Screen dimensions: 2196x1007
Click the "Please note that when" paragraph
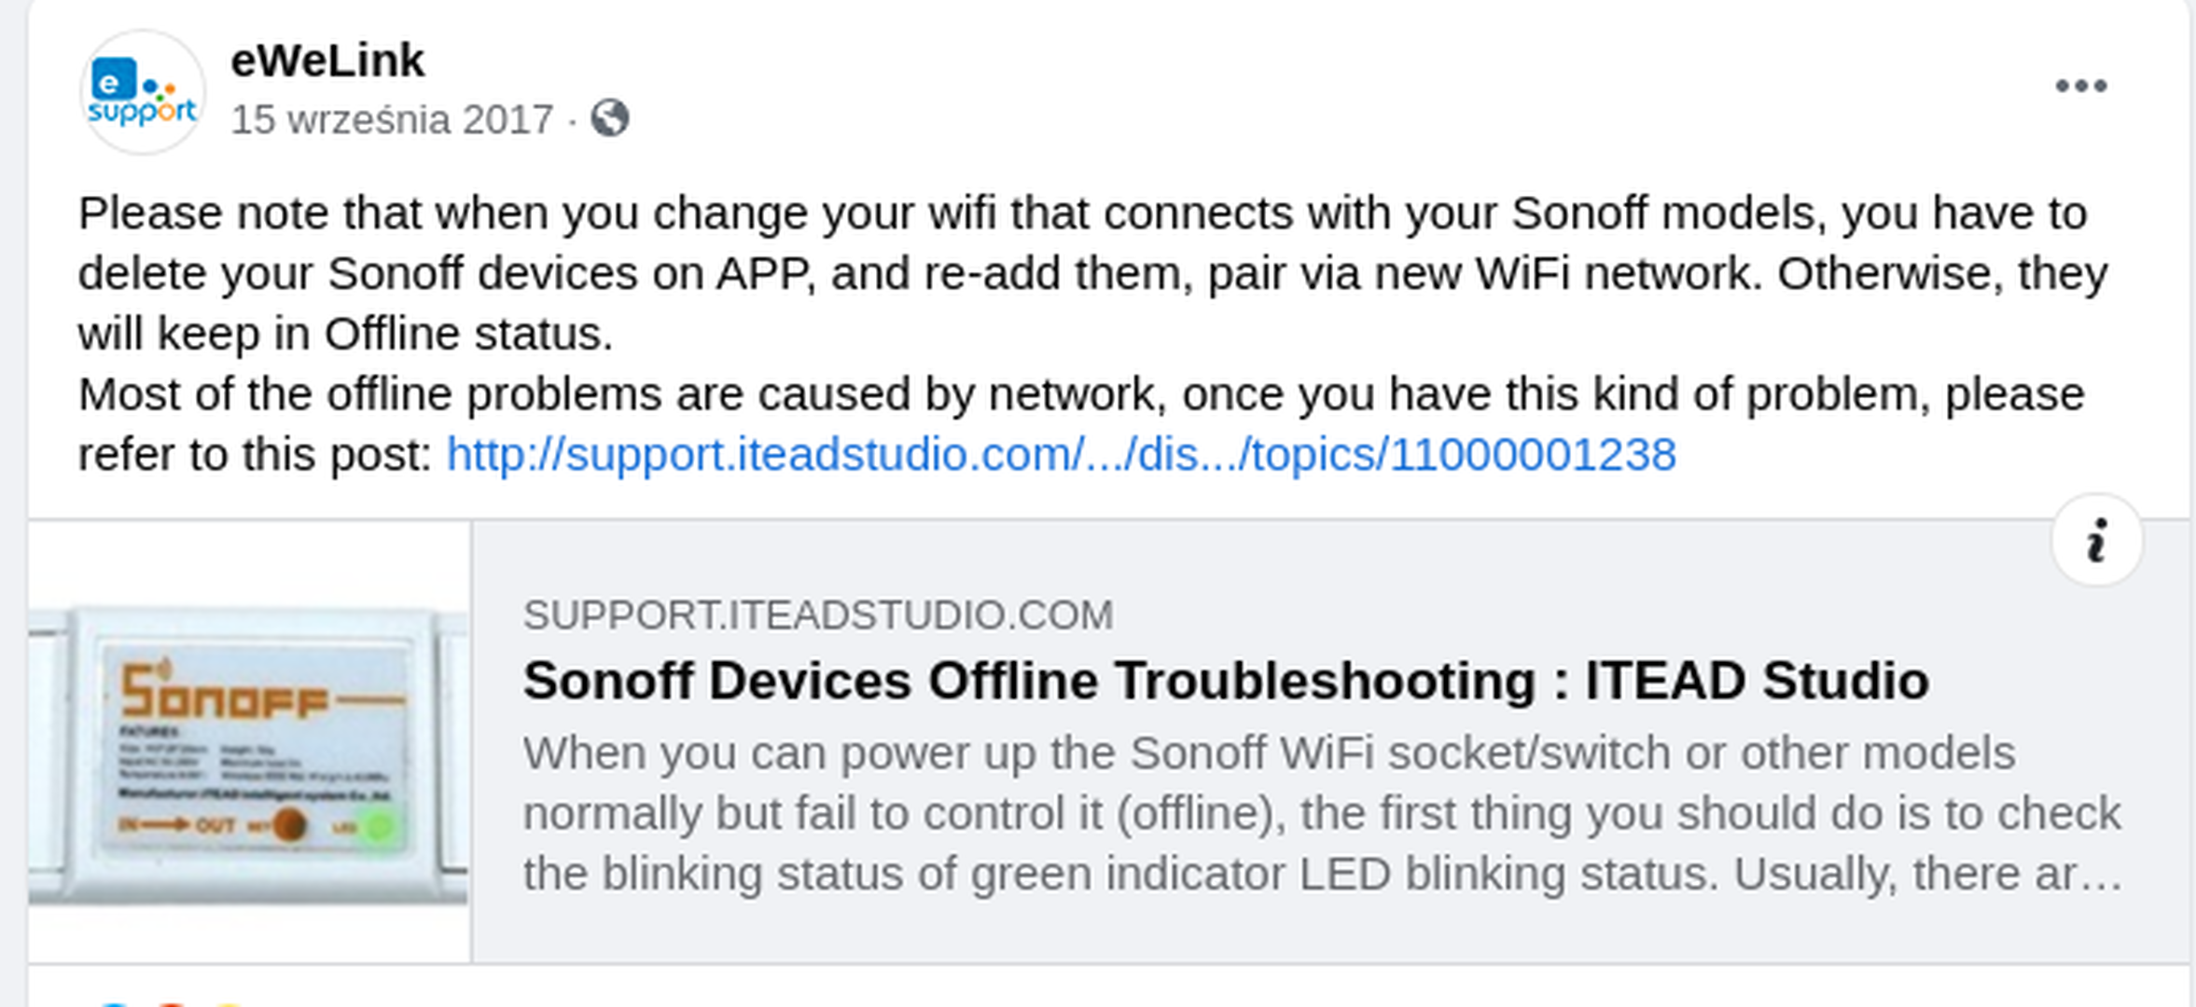(x=1092, y=273)
